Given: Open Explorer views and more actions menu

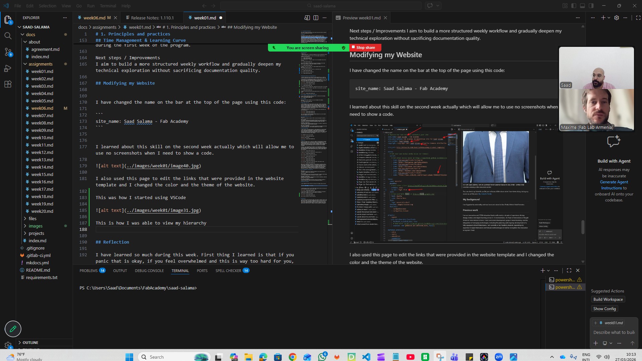Looking at the screenshot, I should pyautogui.click(x=65, y=18).
